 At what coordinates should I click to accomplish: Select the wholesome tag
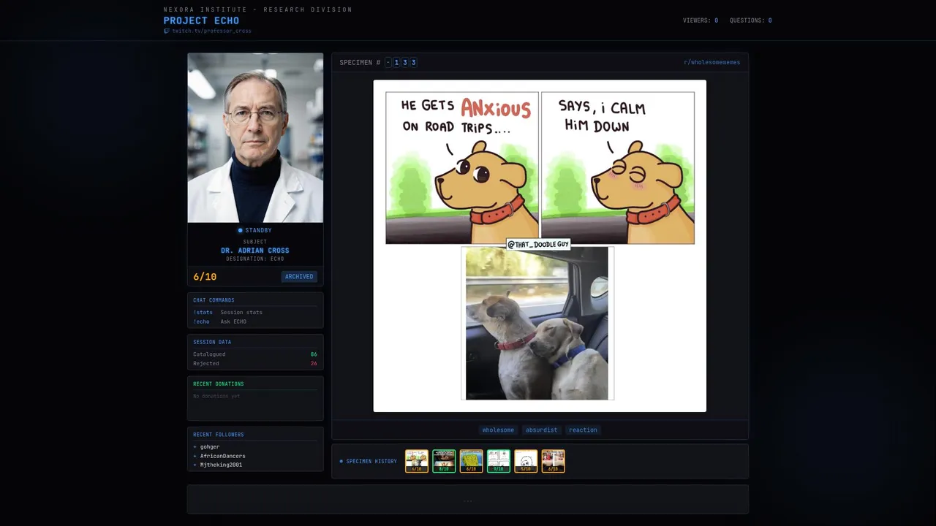click(x=498, y=430)
